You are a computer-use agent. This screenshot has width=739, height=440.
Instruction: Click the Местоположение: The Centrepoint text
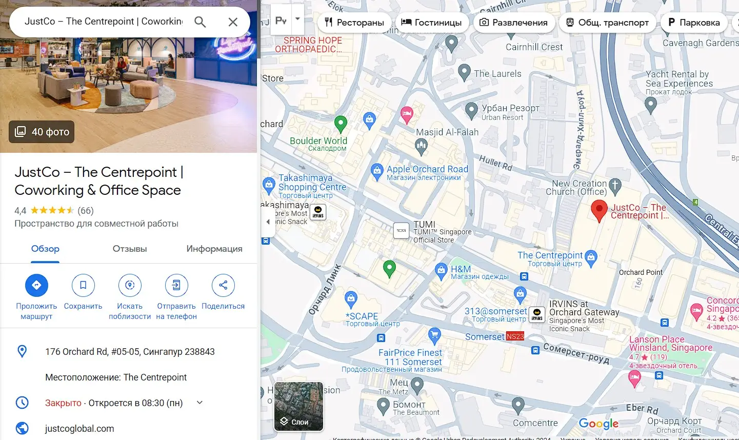(116, 377)
